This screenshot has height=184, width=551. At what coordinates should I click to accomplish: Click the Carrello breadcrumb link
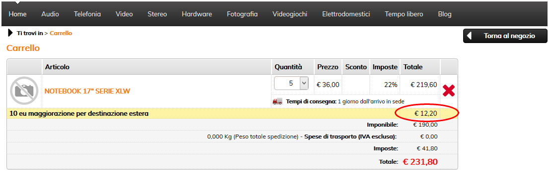tap(61, 33)
